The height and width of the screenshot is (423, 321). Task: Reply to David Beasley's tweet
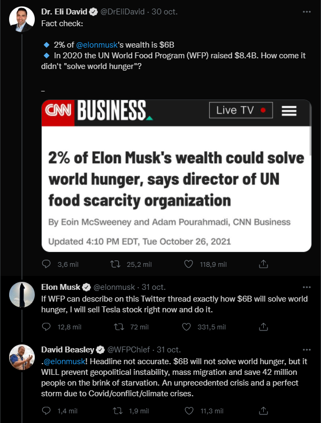(47, 411)
